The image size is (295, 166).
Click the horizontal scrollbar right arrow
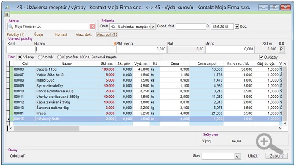point(279,128)
